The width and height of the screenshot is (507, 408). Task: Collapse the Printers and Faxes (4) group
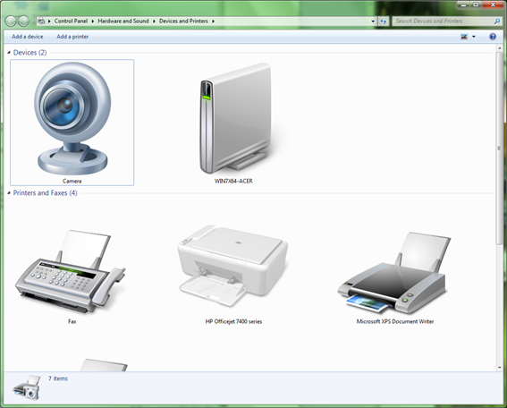tap(9, 193)
